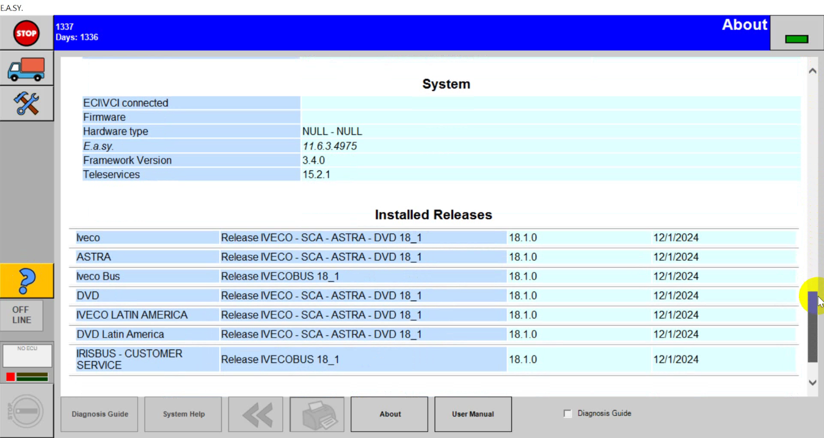The image size is (824, 438).
Task: Click the printer icon button
Action: tap(317, 414)
